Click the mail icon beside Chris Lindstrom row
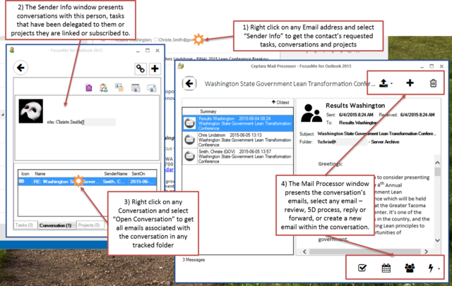Image resolution: width=452 pixels, height=286 pixels. click(x=190, y=139)
